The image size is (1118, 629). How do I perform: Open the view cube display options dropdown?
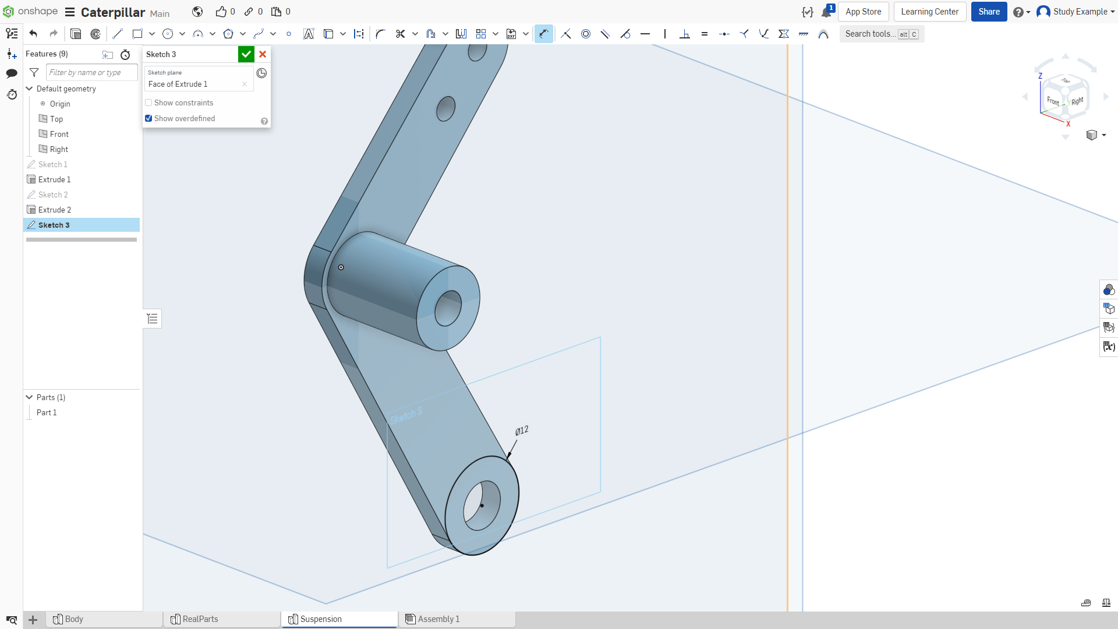pyautogui.click(x=1096, y=135)
